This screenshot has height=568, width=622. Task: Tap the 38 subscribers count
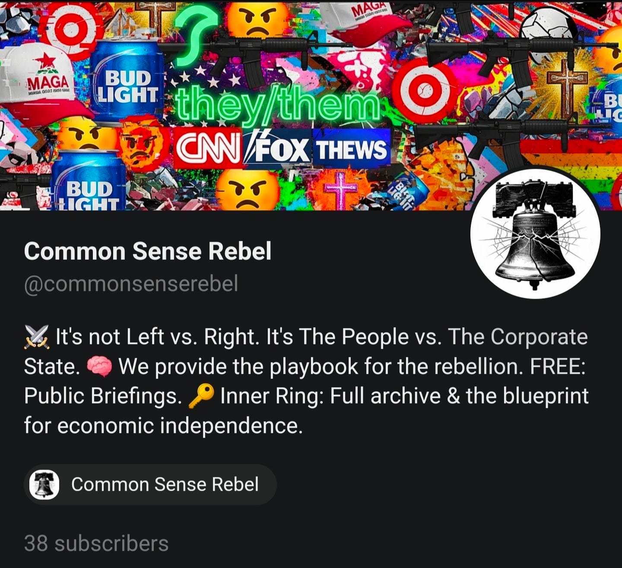pos(96,543)
